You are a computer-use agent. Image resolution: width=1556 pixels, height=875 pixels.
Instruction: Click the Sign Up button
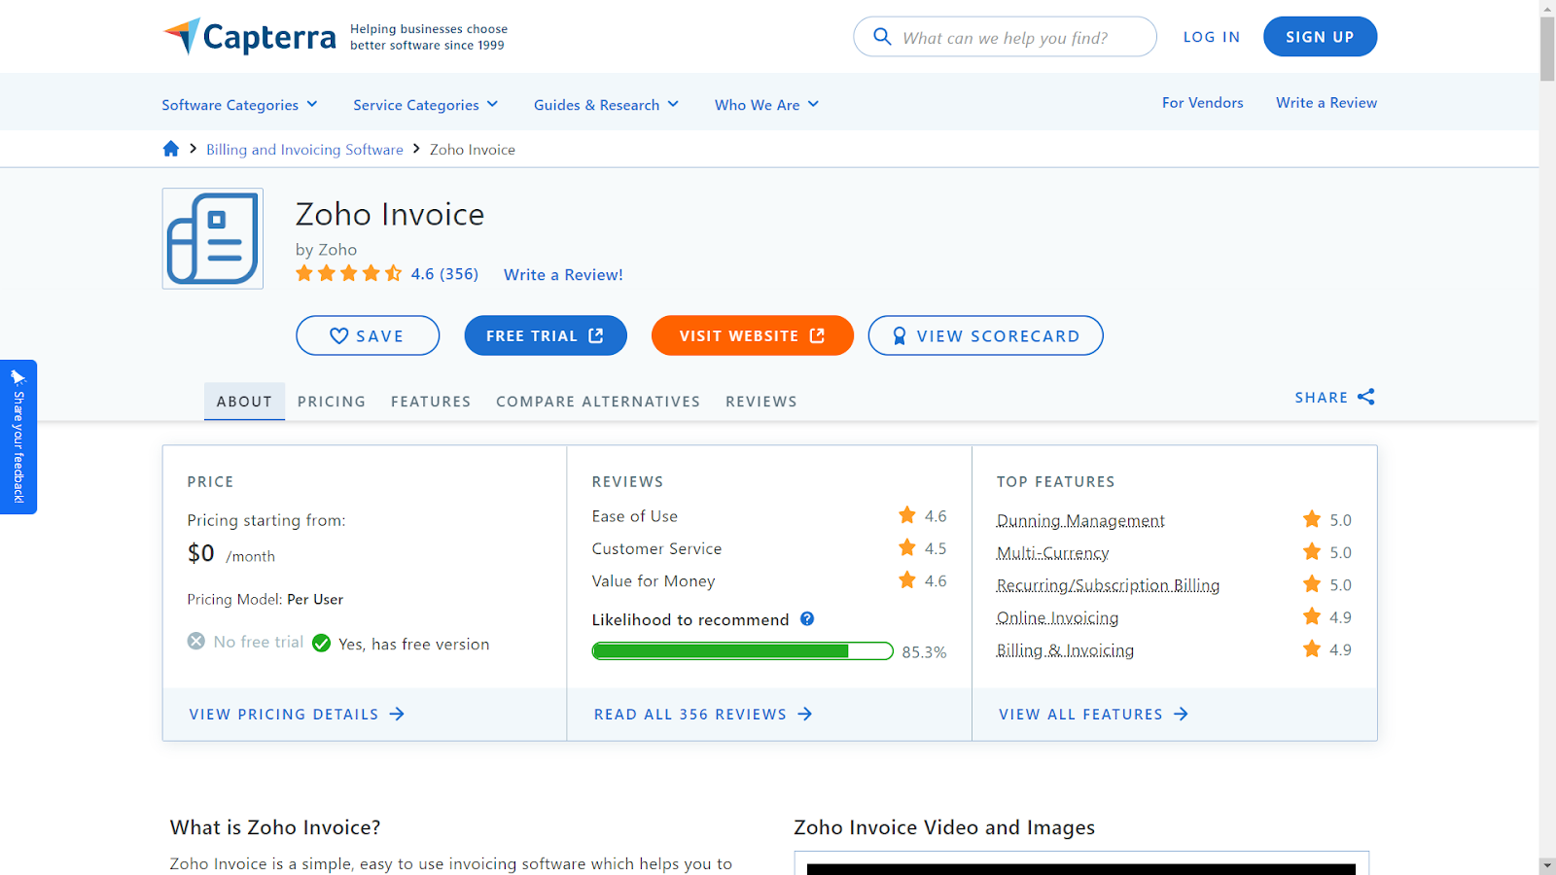[1320, 37]
